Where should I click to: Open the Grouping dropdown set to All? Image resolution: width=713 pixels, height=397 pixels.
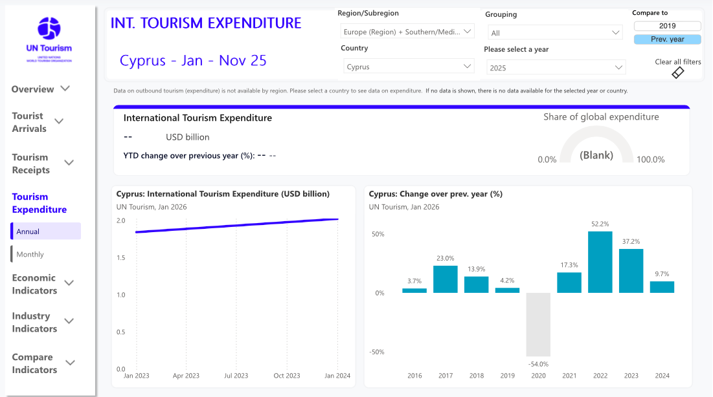point(555,33)
